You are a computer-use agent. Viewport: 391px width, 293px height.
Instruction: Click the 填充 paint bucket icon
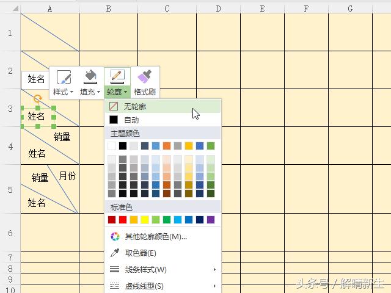(x=90, y=77)
